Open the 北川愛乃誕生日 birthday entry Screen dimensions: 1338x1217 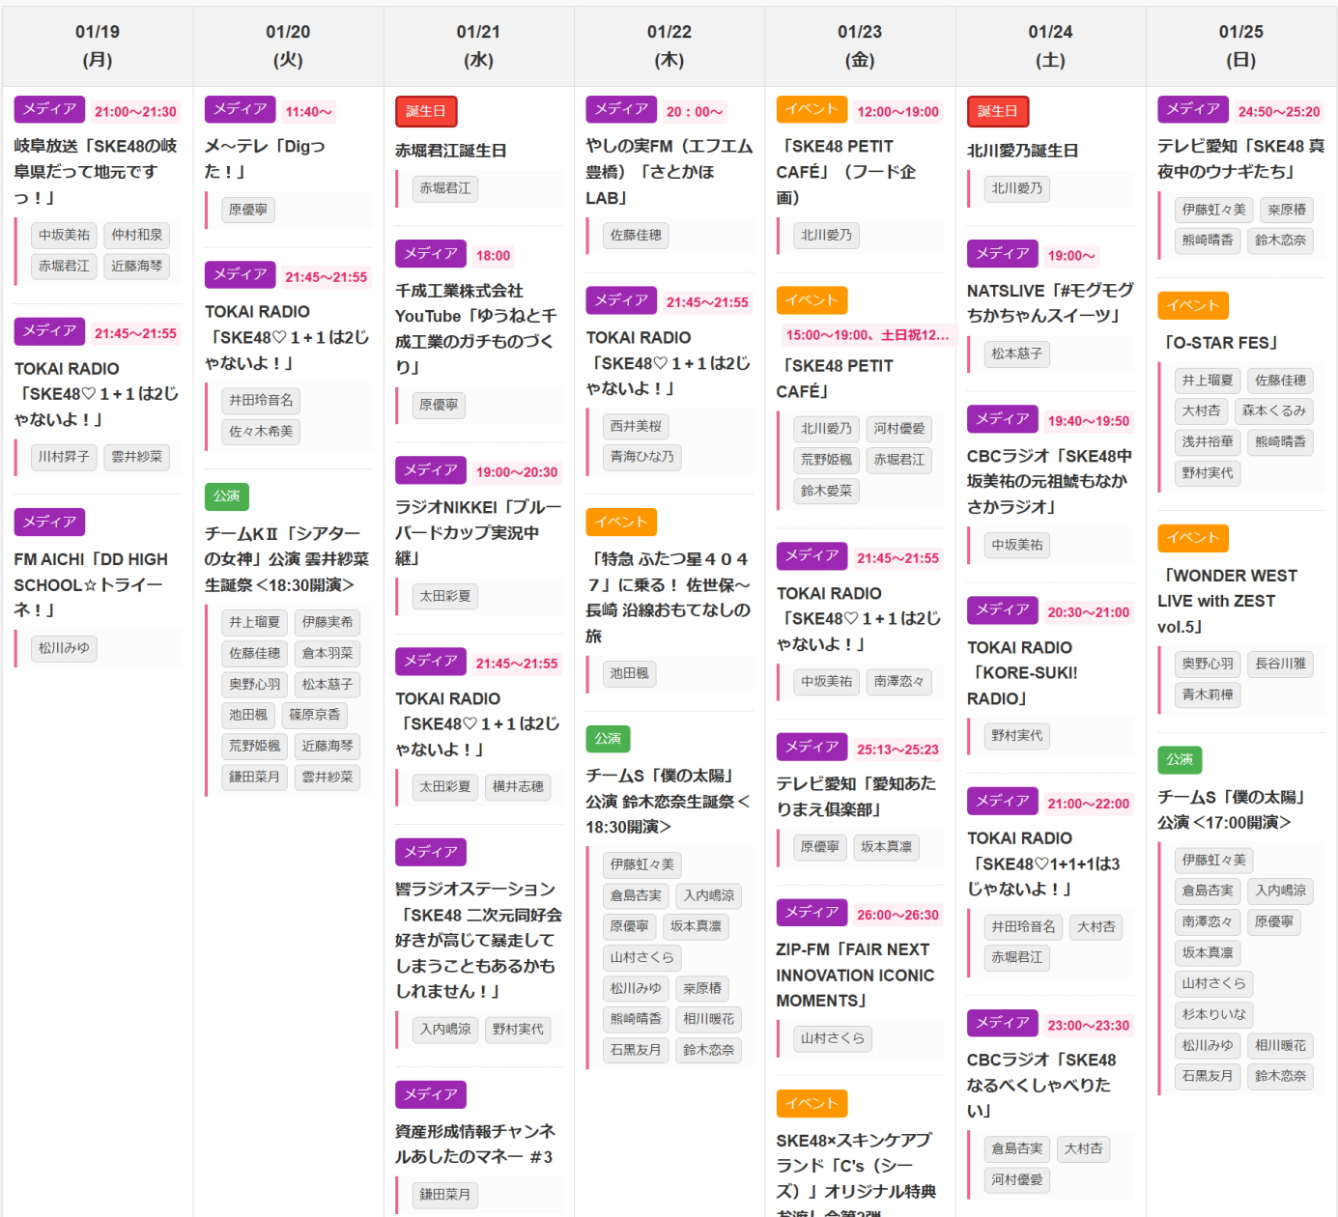pyautogui.click(x=1022, y=151)
